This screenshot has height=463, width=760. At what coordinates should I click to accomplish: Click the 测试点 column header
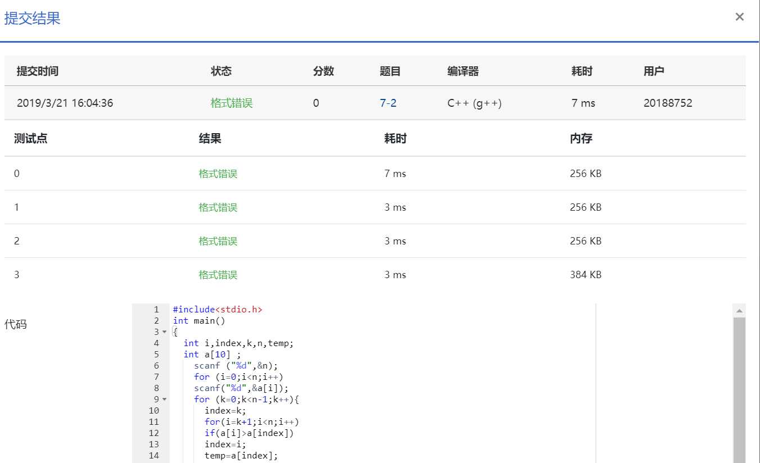click(30, 139)
